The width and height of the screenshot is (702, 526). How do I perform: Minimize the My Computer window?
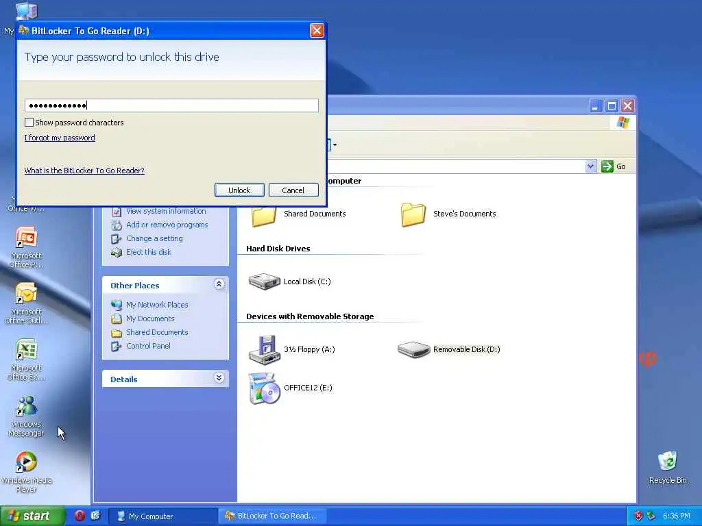point(595,106)
